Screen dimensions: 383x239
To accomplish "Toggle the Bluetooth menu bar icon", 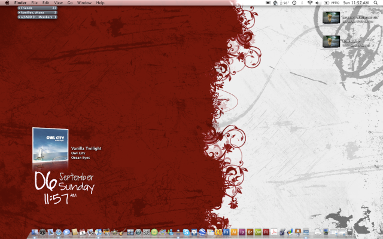I will pos(302,3).
